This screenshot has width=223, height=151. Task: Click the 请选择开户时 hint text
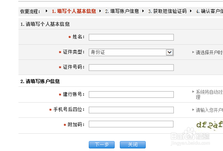click(x=209, y=52)
